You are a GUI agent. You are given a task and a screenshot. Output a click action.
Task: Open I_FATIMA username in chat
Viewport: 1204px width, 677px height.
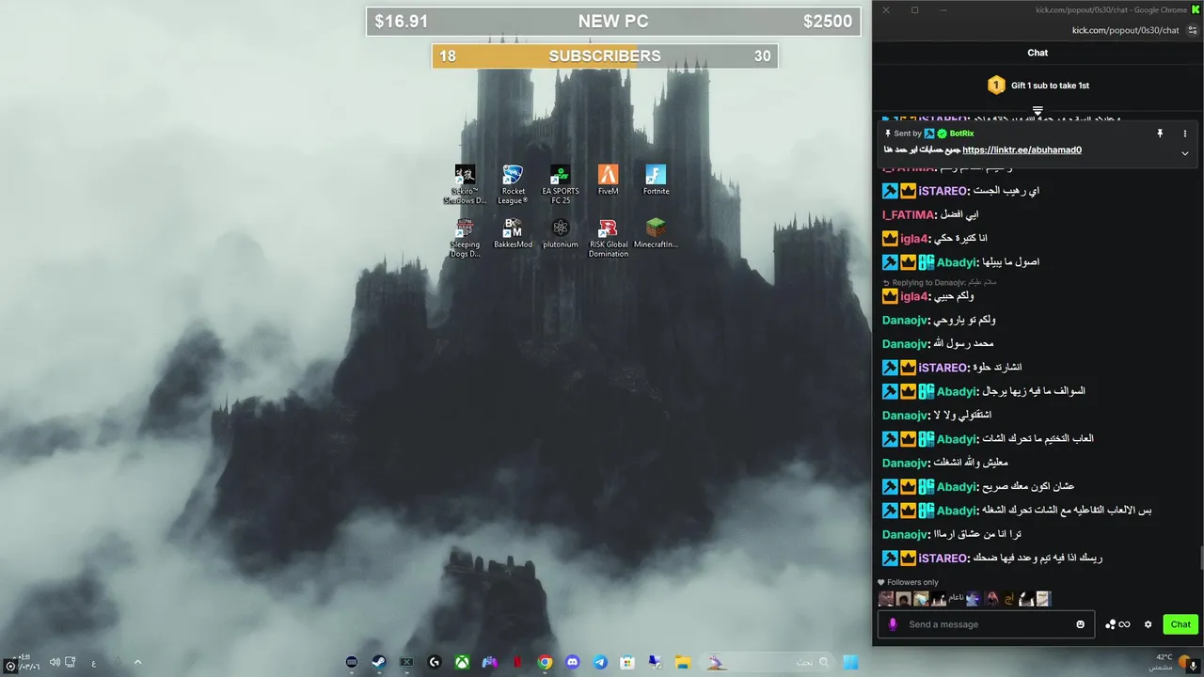coord(908,214)
